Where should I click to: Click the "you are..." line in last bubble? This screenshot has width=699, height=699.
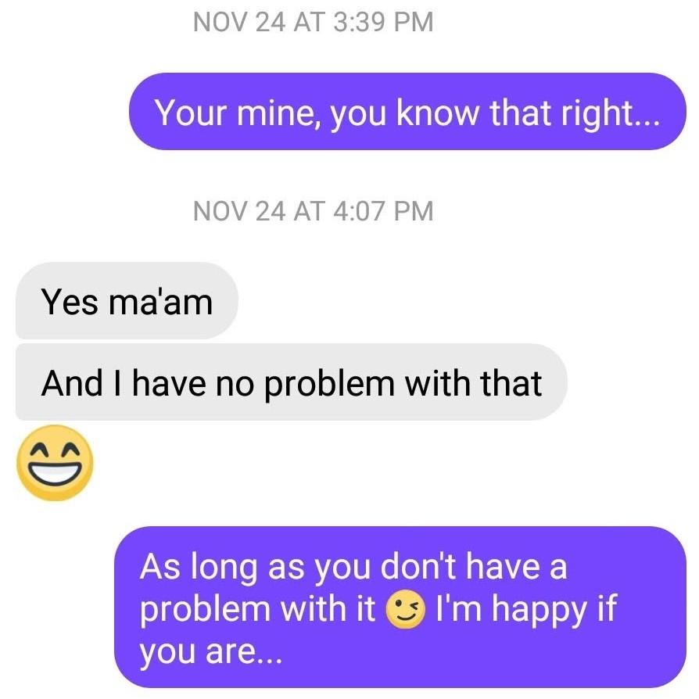point(211,653)
